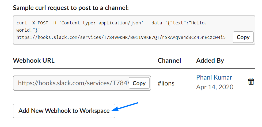This screenshot has width=262, height=127.
Task: Open Phani Kumar's profile link
Action: tap(214, 77)
